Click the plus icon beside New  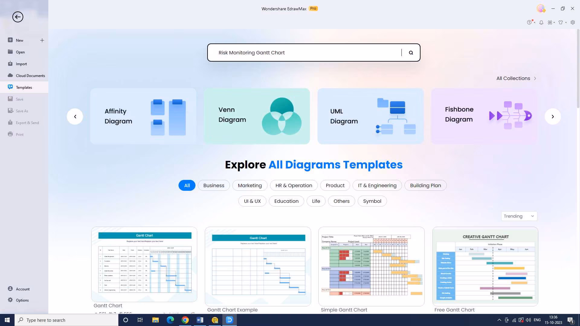pyautogui.click(x=42, y=40)
